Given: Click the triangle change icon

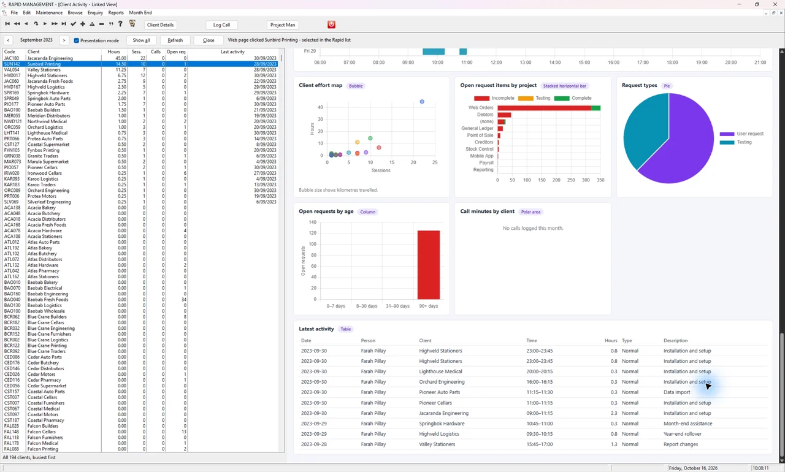Looking at the screenshot, I should [x=92, y=24].
